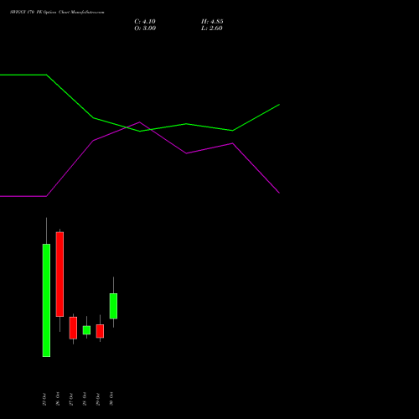Select the red candle for 27 Oct
The height and width of the screenshot is (419, 419).
pyautogui.click(x=73, y=328)
